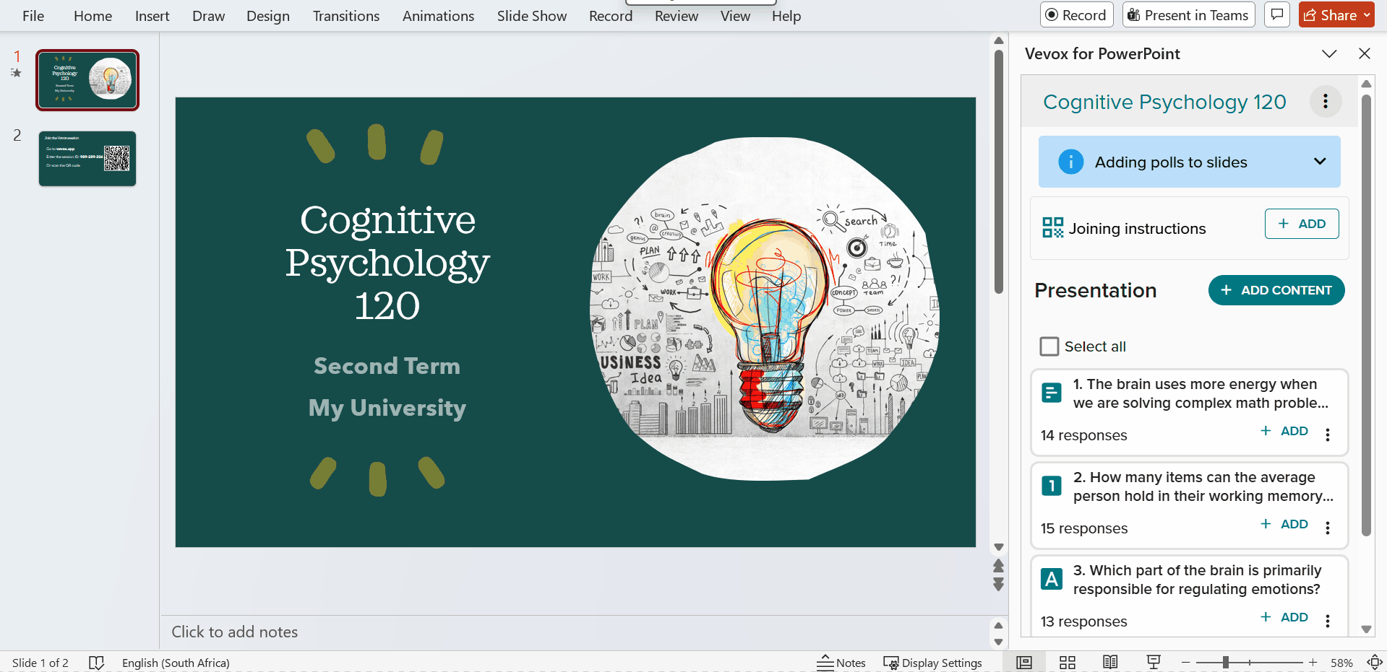Open the Record ribbon tab
The image size is (1387, 672).
tap(610, 16)
